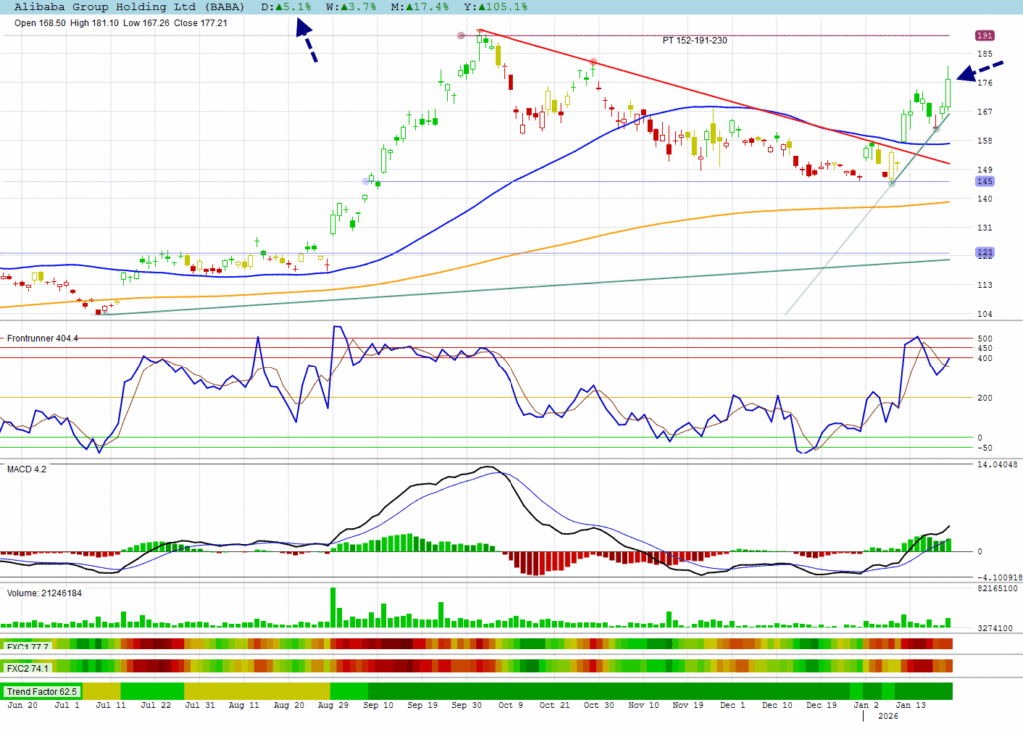Select the FXC1 77.7 heatmap label
Screen dimensions: 1023x734
(x=27, y=647)
